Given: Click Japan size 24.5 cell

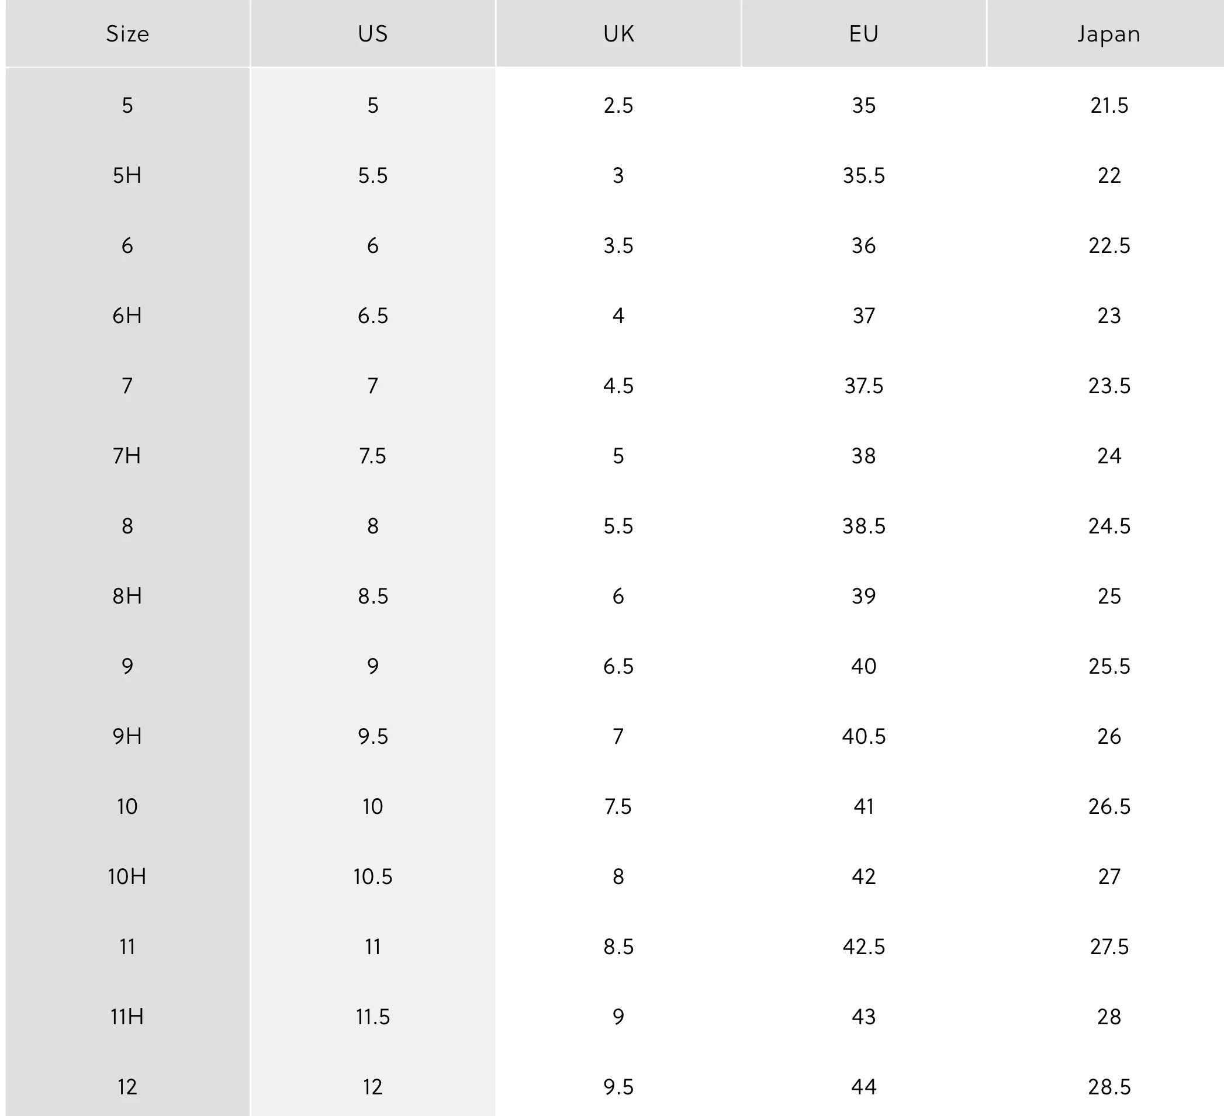Looking at the screenshot, I should point(1109,526).
